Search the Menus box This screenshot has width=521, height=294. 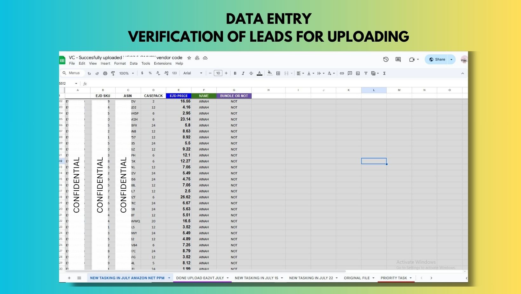pyautogui.click(x=72, y=73)
